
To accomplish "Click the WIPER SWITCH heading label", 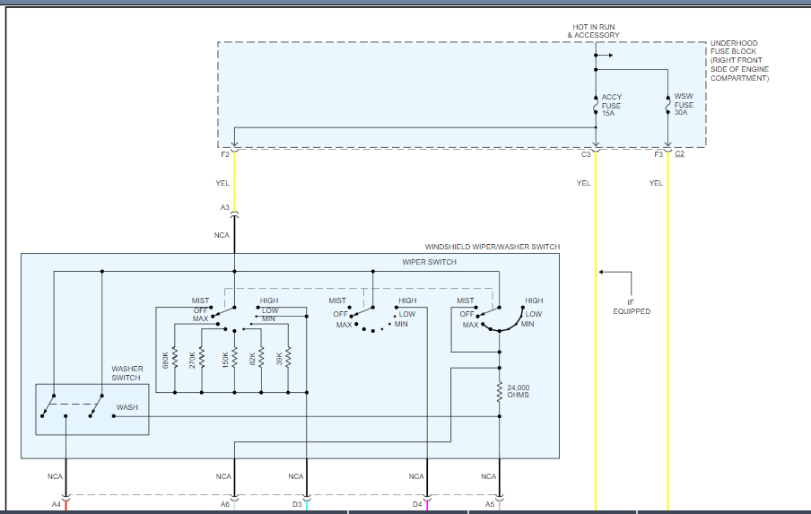I will [x=429, y=262].
